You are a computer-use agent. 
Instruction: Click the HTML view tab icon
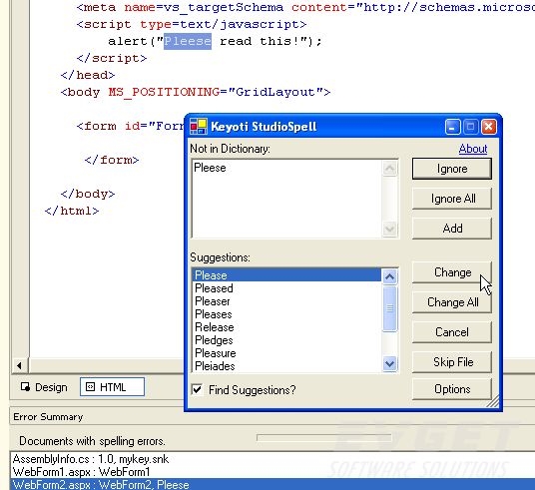(90, 387)
